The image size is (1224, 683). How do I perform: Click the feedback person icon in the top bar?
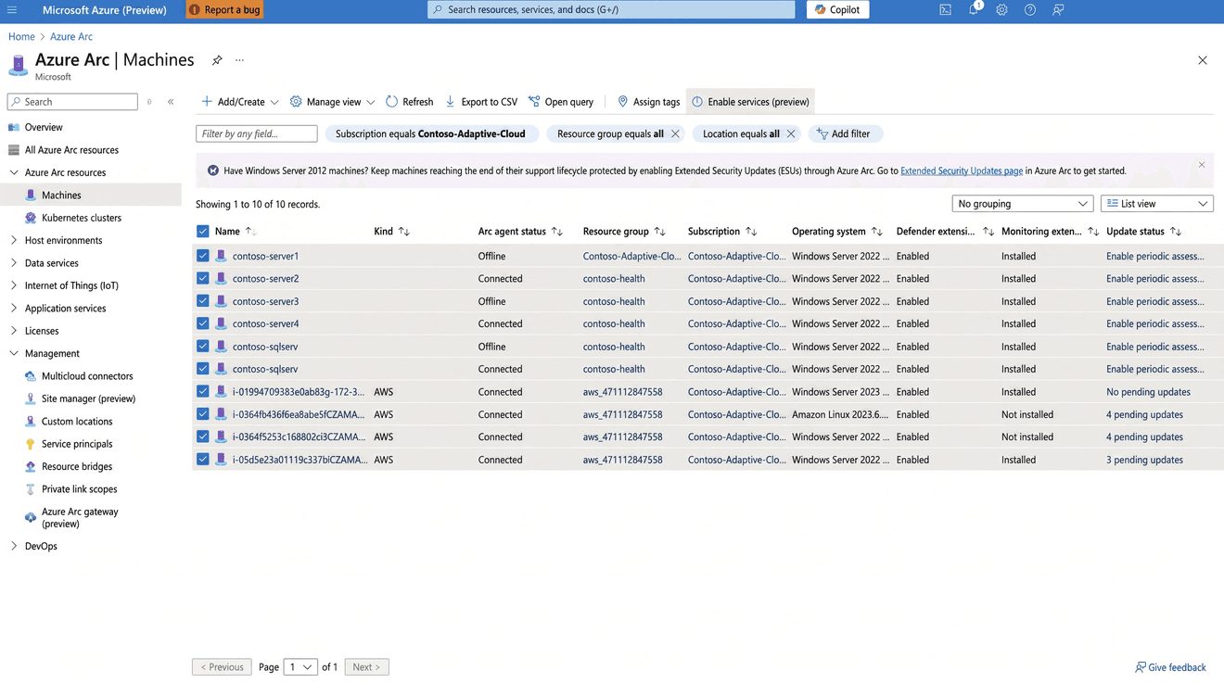(x=1058, y=10)
